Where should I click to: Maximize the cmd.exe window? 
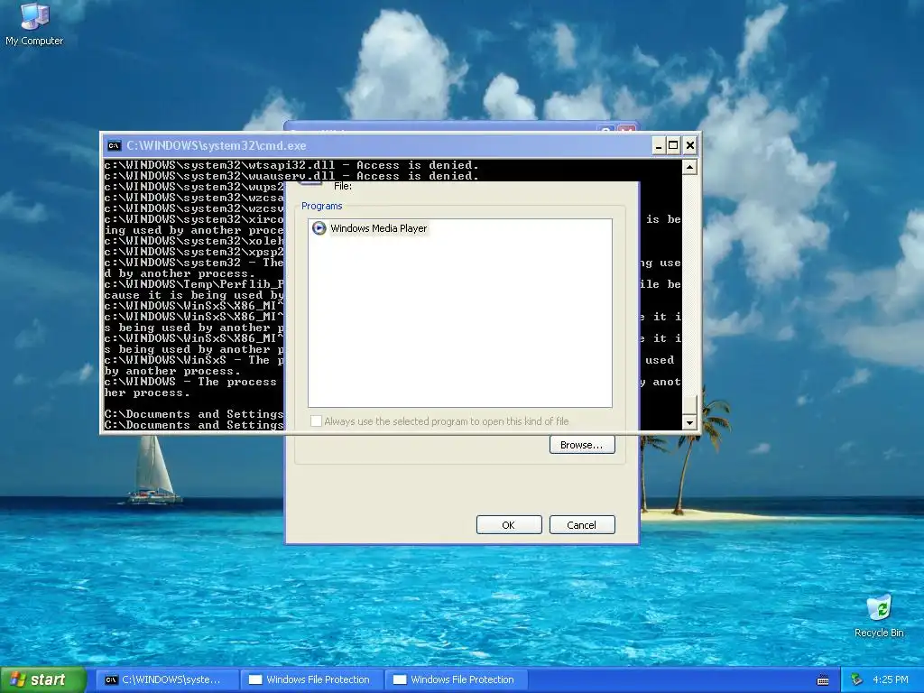click(673, 145)
